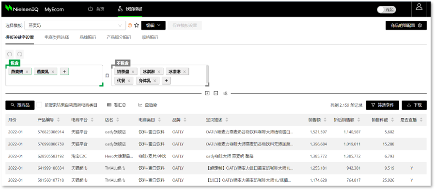Go to 首页 in top navigation

coord(96,9)
